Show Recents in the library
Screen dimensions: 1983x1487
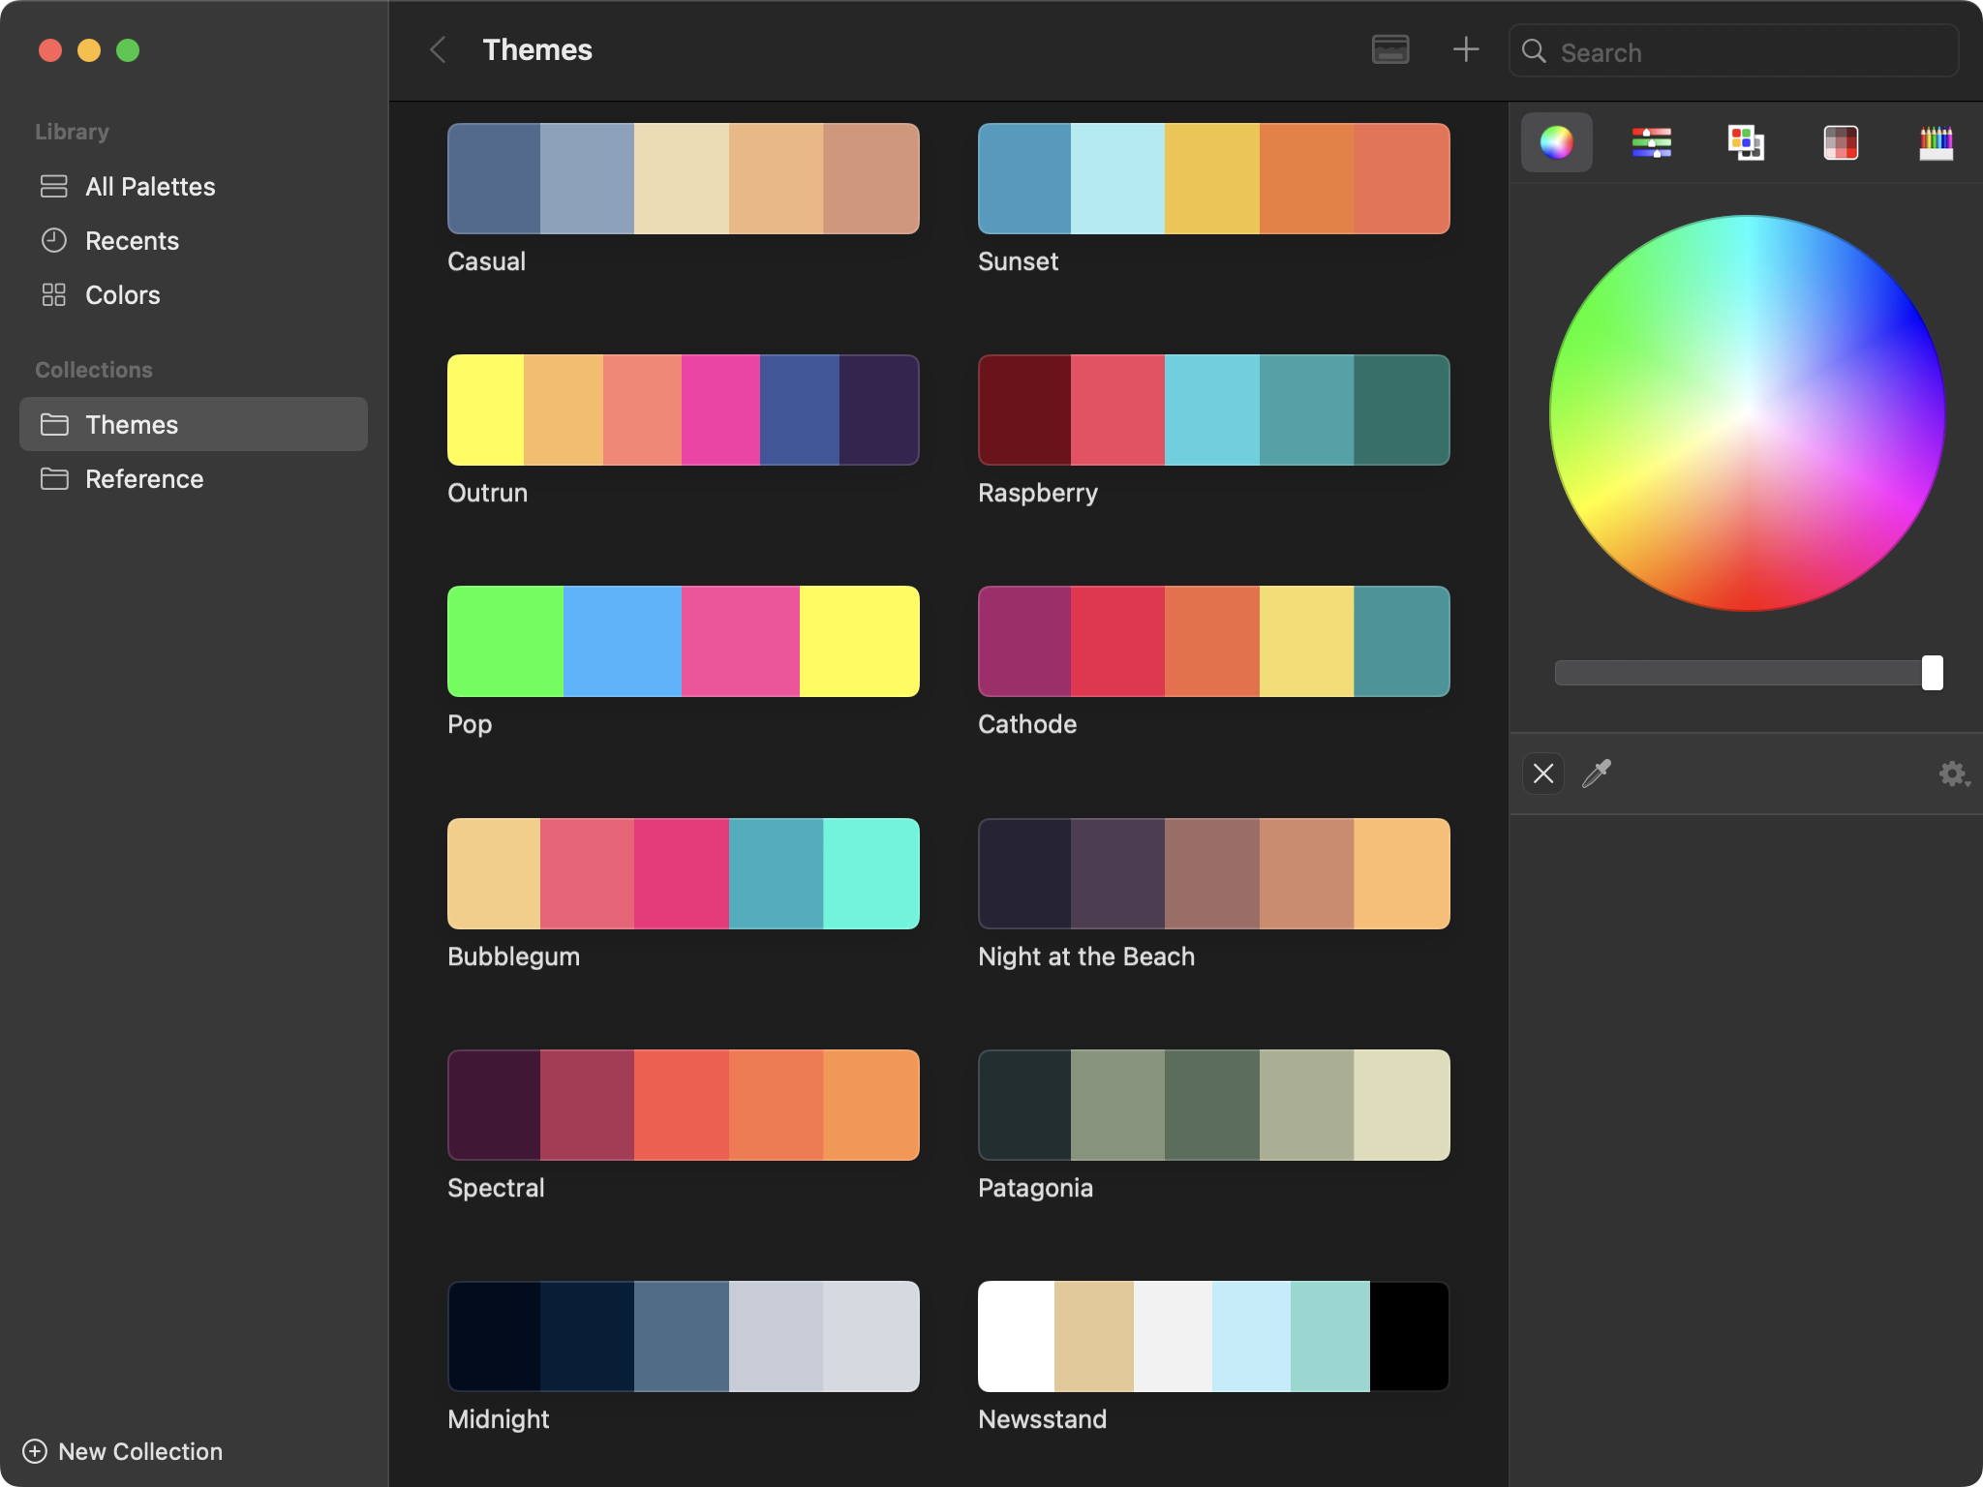[132, 241]
